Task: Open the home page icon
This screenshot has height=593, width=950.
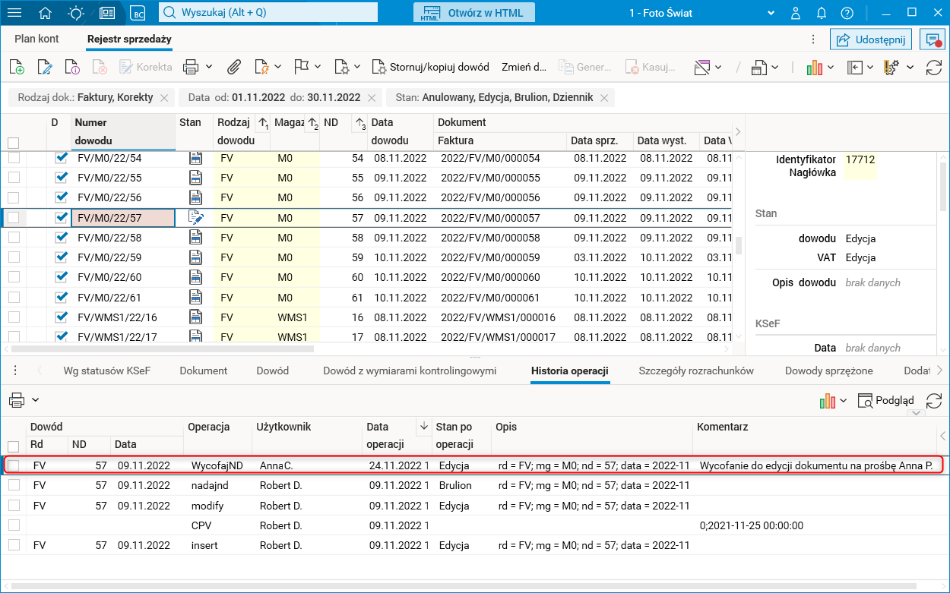Action: (46, 13)
